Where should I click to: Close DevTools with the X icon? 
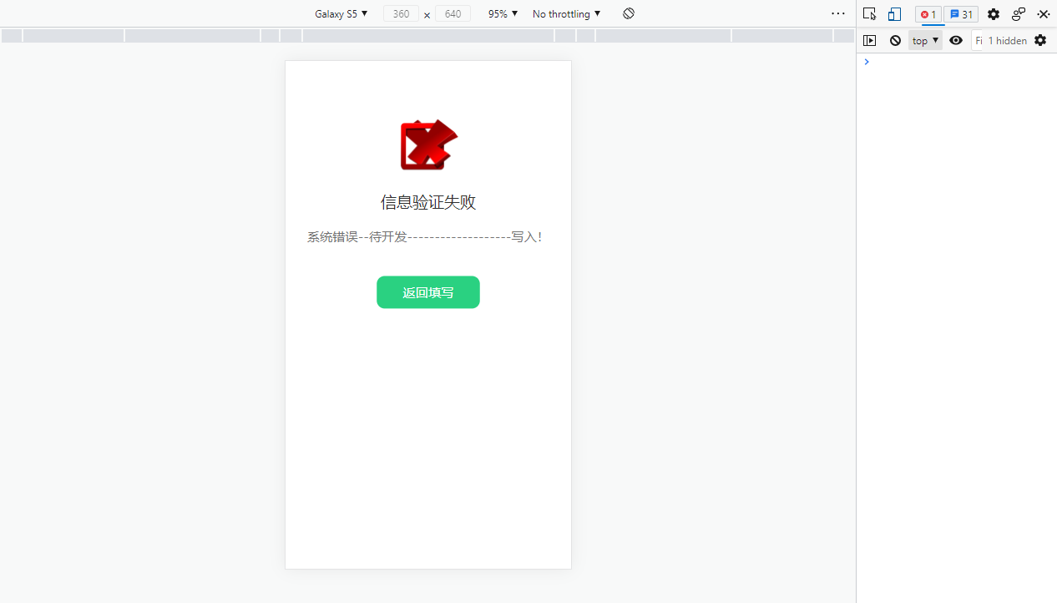[x=1044, y=14]
